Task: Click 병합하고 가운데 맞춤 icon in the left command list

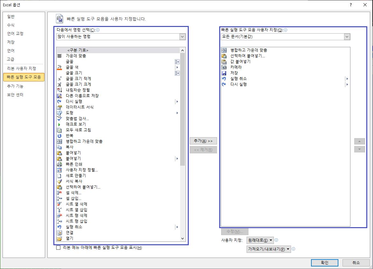Action: [59, 141]
